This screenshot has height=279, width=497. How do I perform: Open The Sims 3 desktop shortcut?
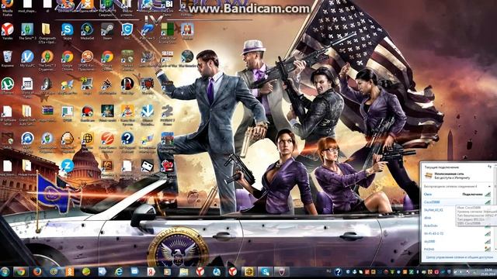click(x=27, y=31)
